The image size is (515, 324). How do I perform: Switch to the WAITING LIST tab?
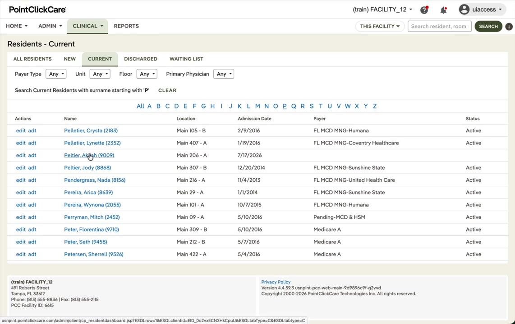click(x=186, y=59)
